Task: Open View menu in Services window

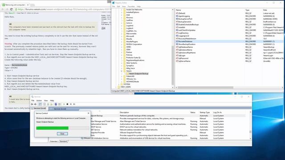Action: [x=46, y=100]
